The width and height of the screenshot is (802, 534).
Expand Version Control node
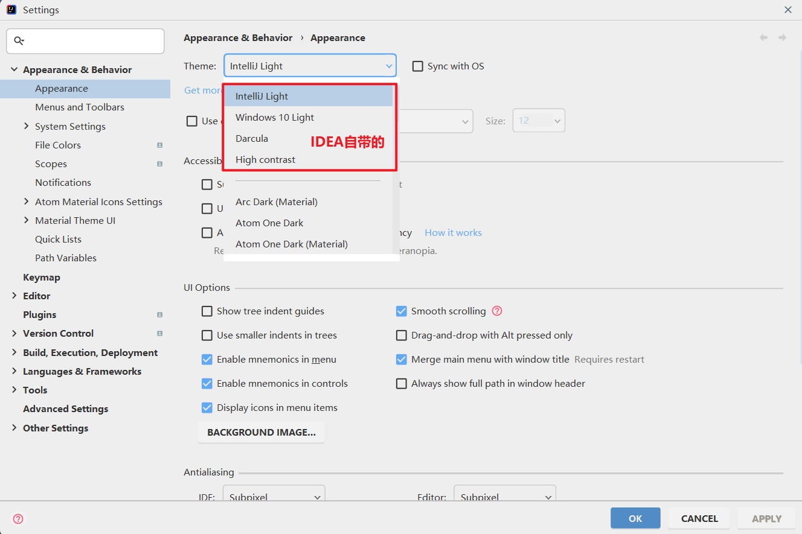(14, 333)
